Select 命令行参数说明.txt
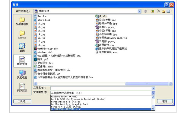The image size is (178, 114). coord(47,74)
